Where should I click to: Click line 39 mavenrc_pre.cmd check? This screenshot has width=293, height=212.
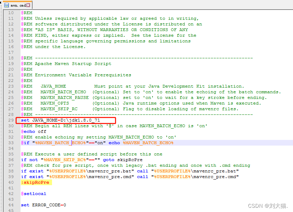[x=130, y=177]
